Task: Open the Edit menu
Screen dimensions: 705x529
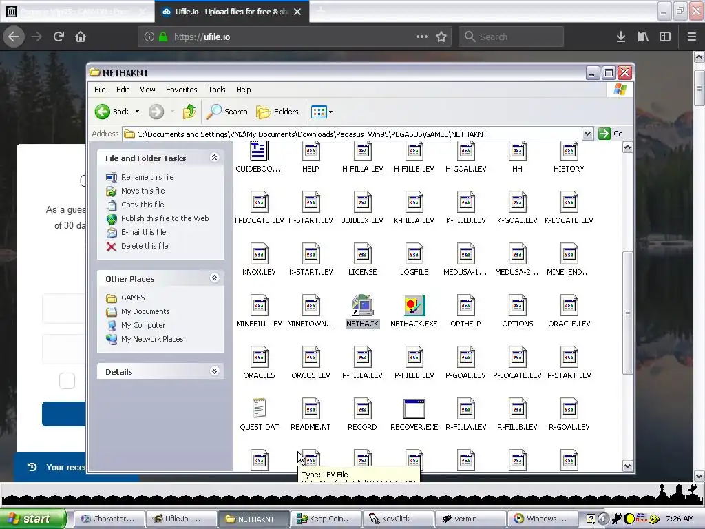Action: click(123, 90)
